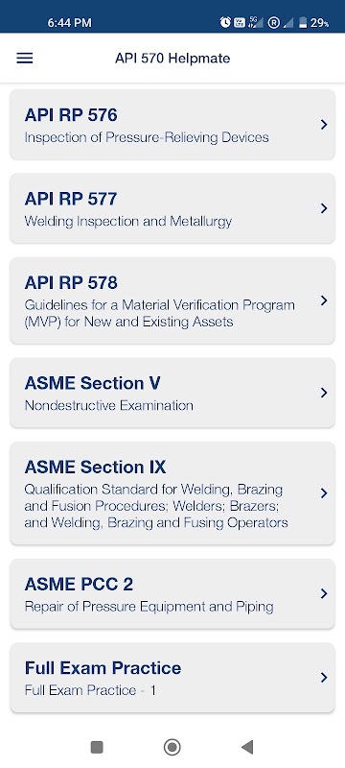Tap the alarm clock status icon

[225, 22]
